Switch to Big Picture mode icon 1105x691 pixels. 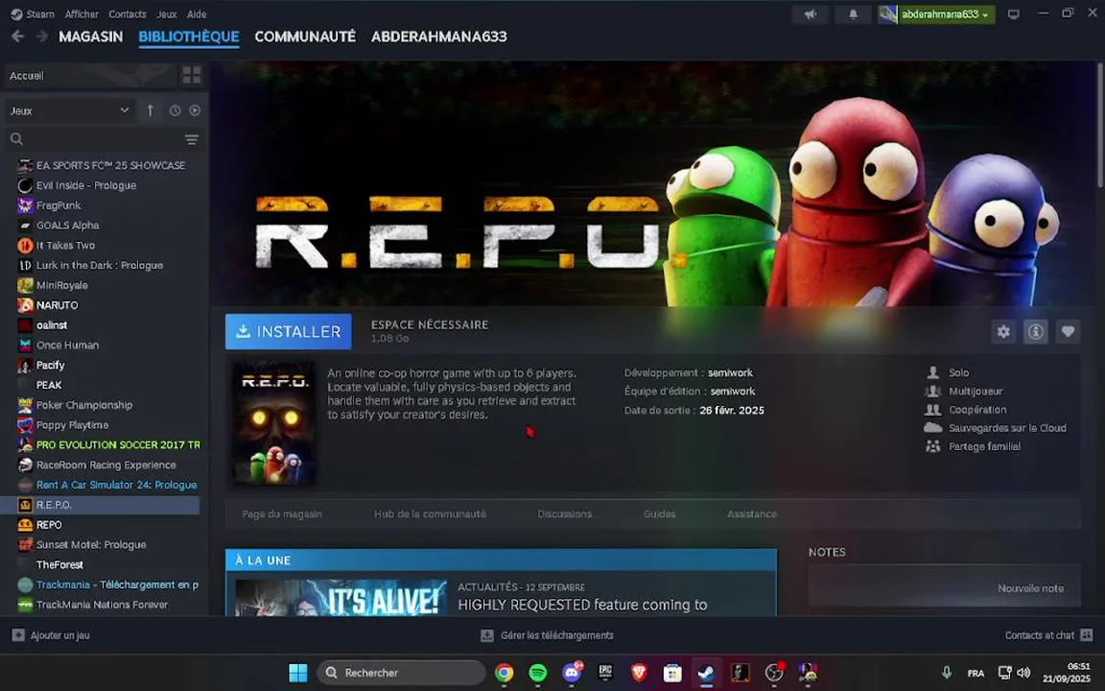[1013, 14]
